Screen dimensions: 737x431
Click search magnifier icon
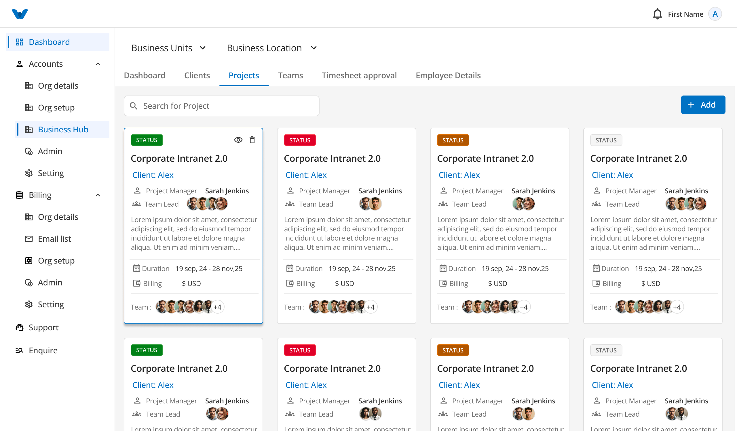(x=134, y=106)
